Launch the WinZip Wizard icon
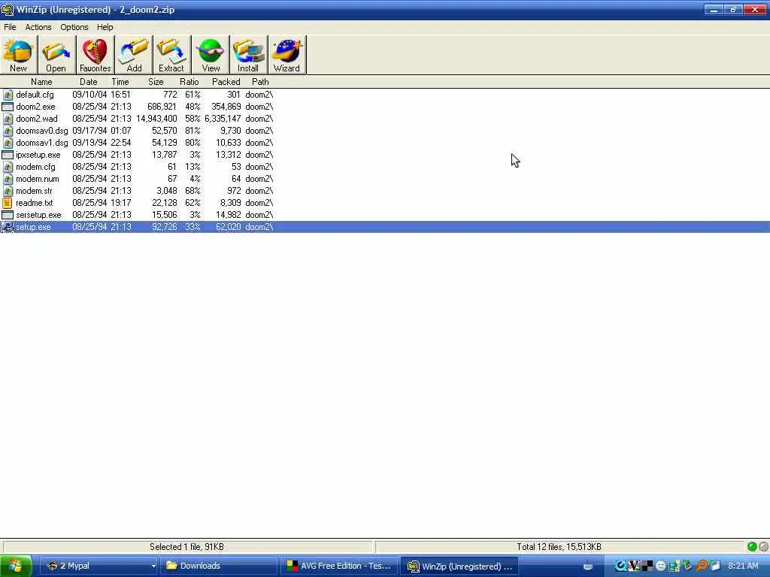The image size is (770, 577). (286, 54)
